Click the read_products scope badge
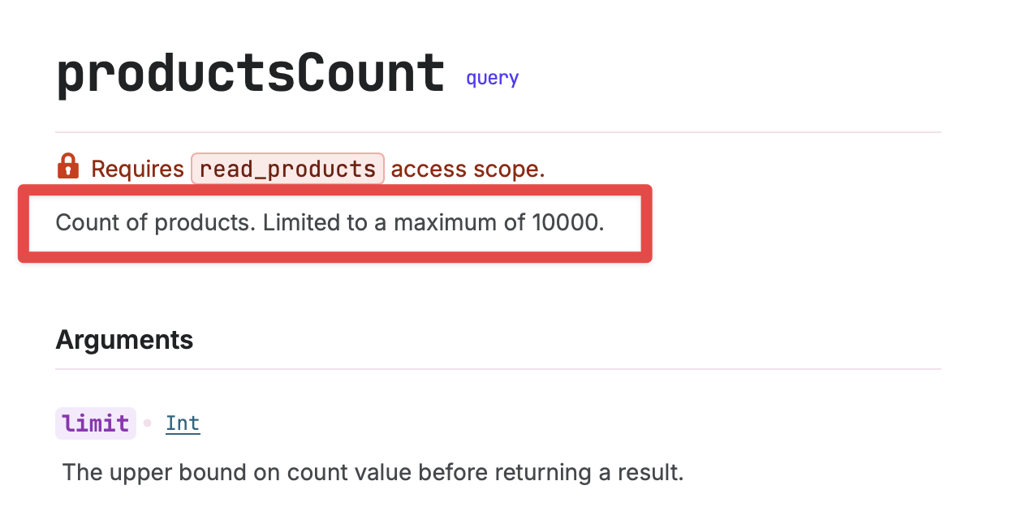The height and width of the screenshot is (524, 1013). pos(287,169)
